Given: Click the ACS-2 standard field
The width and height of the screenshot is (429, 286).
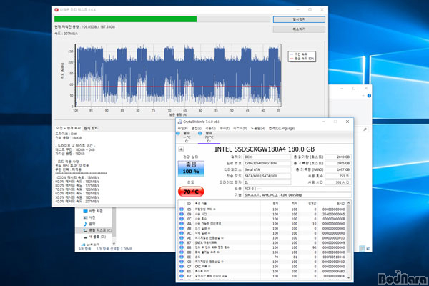Looking at the screenshot, I should pos(297,189).
